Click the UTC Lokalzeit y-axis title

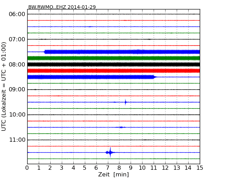tap(4, 86)
